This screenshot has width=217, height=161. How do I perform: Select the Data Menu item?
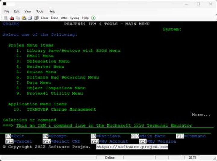tap(39, 83)
